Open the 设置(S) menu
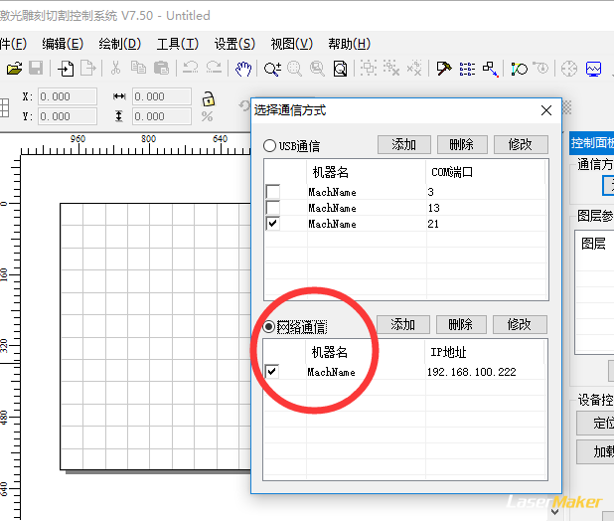The width and height of the screenshot is (614, 521). [x=234, y=44]
